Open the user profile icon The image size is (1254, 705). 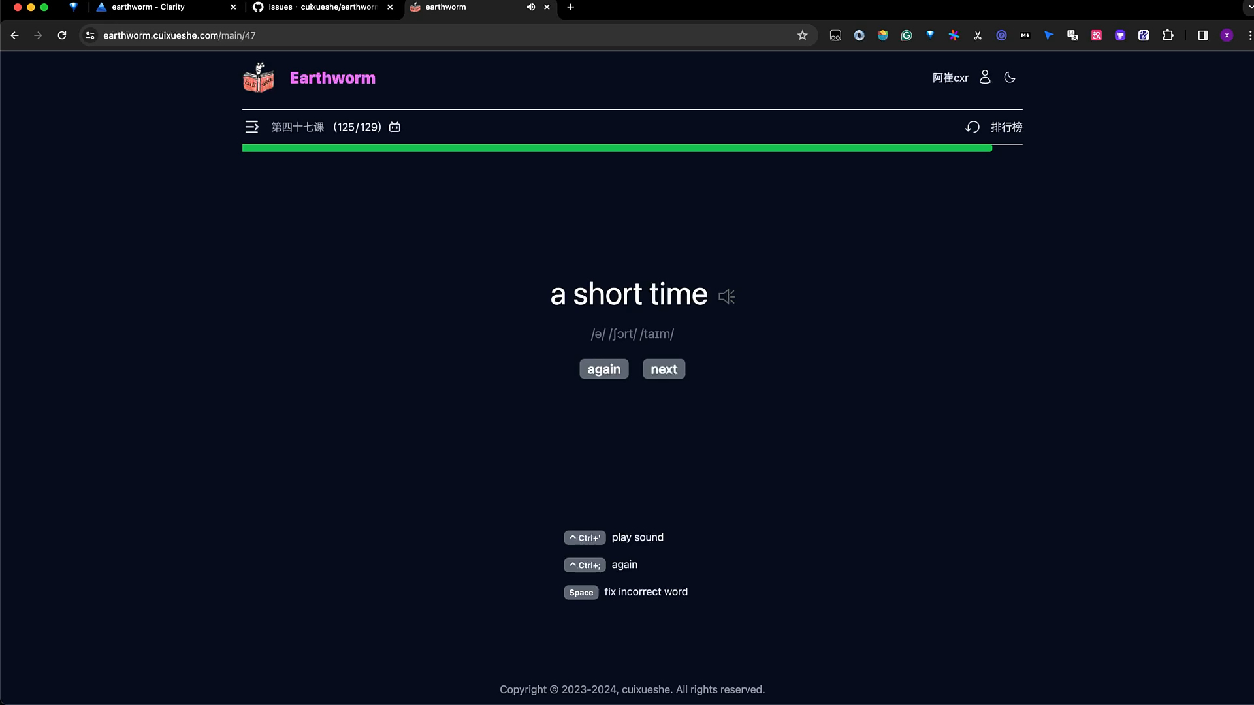tap(985, 77)
